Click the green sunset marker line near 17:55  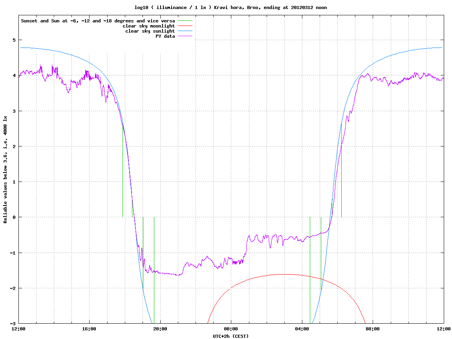[x=123, y=170]
